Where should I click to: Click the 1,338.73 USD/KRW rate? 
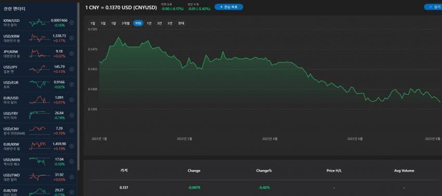click(x=59, y=36)
